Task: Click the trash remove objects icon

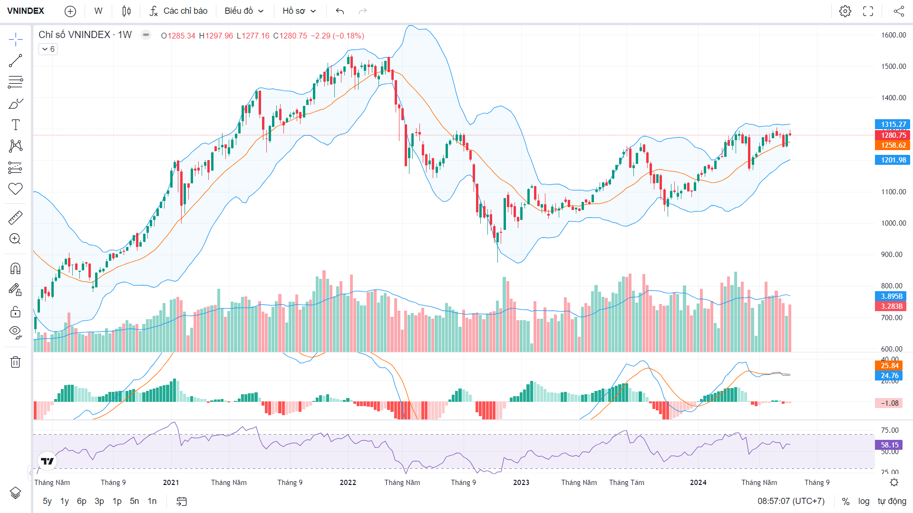Action: [x=16, y=362]
